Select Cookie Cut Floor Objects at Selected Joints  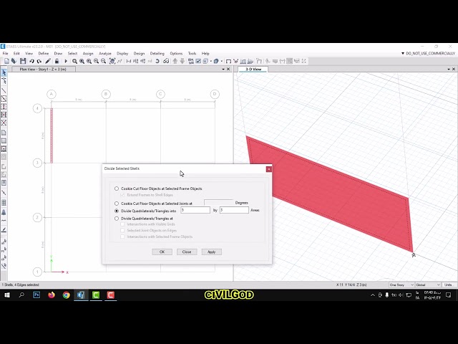[117, 204]
